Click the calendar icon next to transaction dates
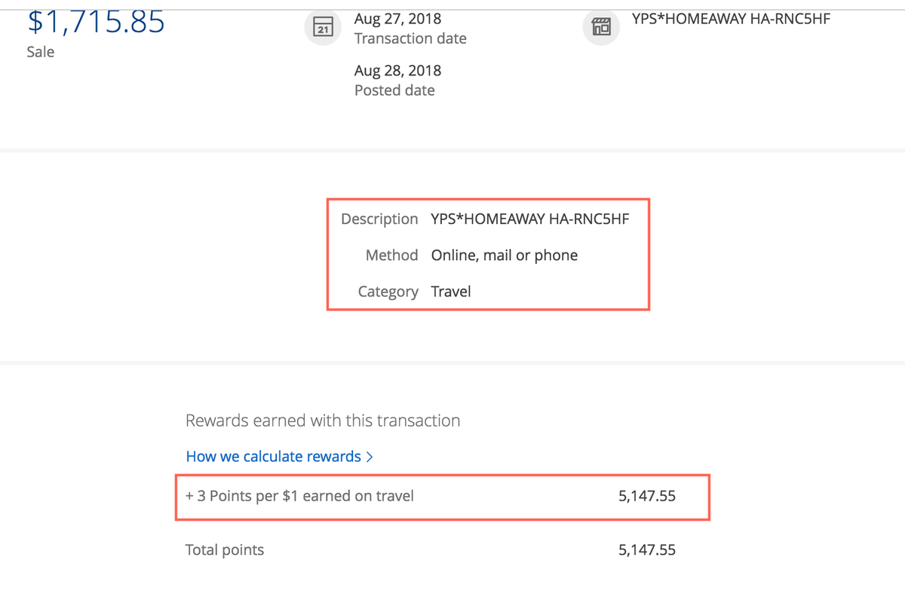Viewport: 905px width, 597px height. (x=323, y=27)
